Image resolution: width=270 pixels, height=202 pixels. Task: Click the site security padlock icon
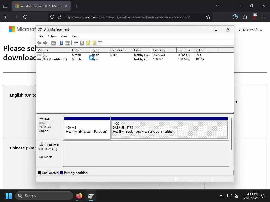pyautogui.click(x=60, y=17)
